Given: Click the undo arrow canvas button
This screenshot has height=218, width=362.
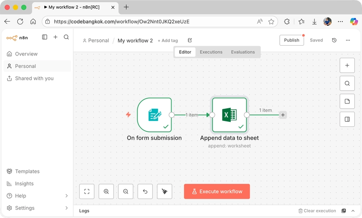Looking at the screenshot, I should tap(145, 191).
